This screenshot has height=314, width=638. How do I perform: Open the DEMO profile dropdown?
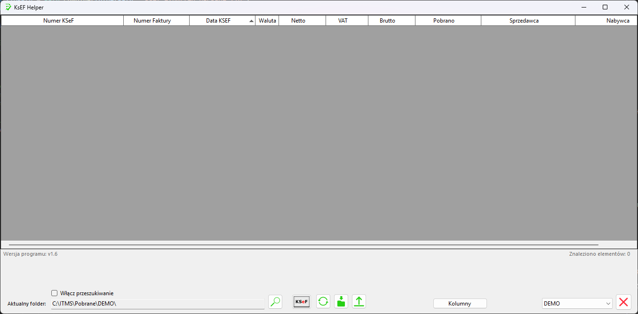coord(577,304)
